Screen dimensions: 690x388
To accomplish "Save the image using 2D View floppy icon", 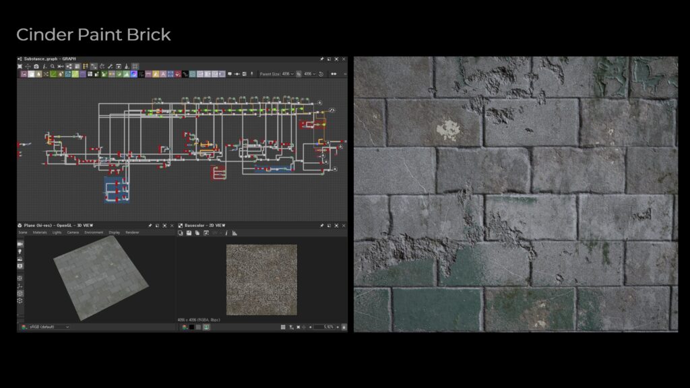I will tap(189, 232).
